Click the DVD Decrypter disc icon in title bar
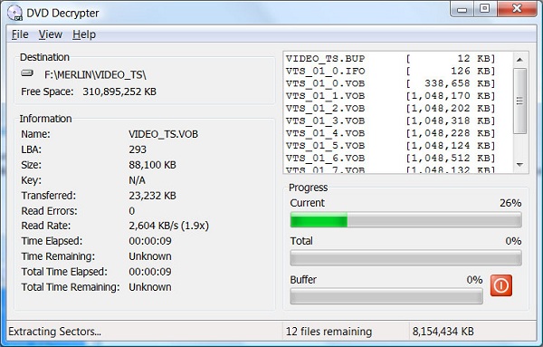 (14, 14)
